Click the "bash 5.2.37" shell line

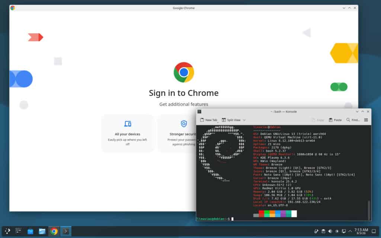coord(269,151)
